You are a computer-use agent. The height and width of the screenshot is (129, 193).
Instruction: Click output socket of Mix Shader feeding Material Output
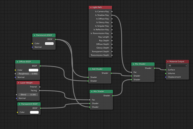[x=154, y=68]
